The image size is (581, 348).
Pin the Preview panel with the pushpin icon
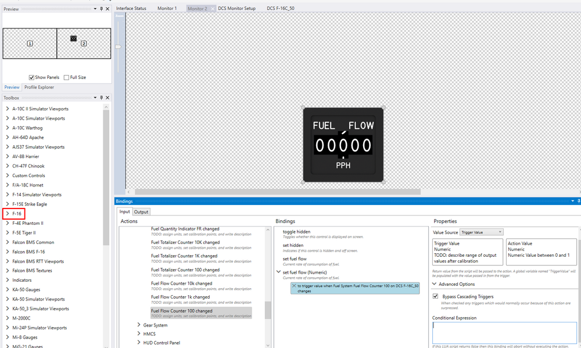101,9
